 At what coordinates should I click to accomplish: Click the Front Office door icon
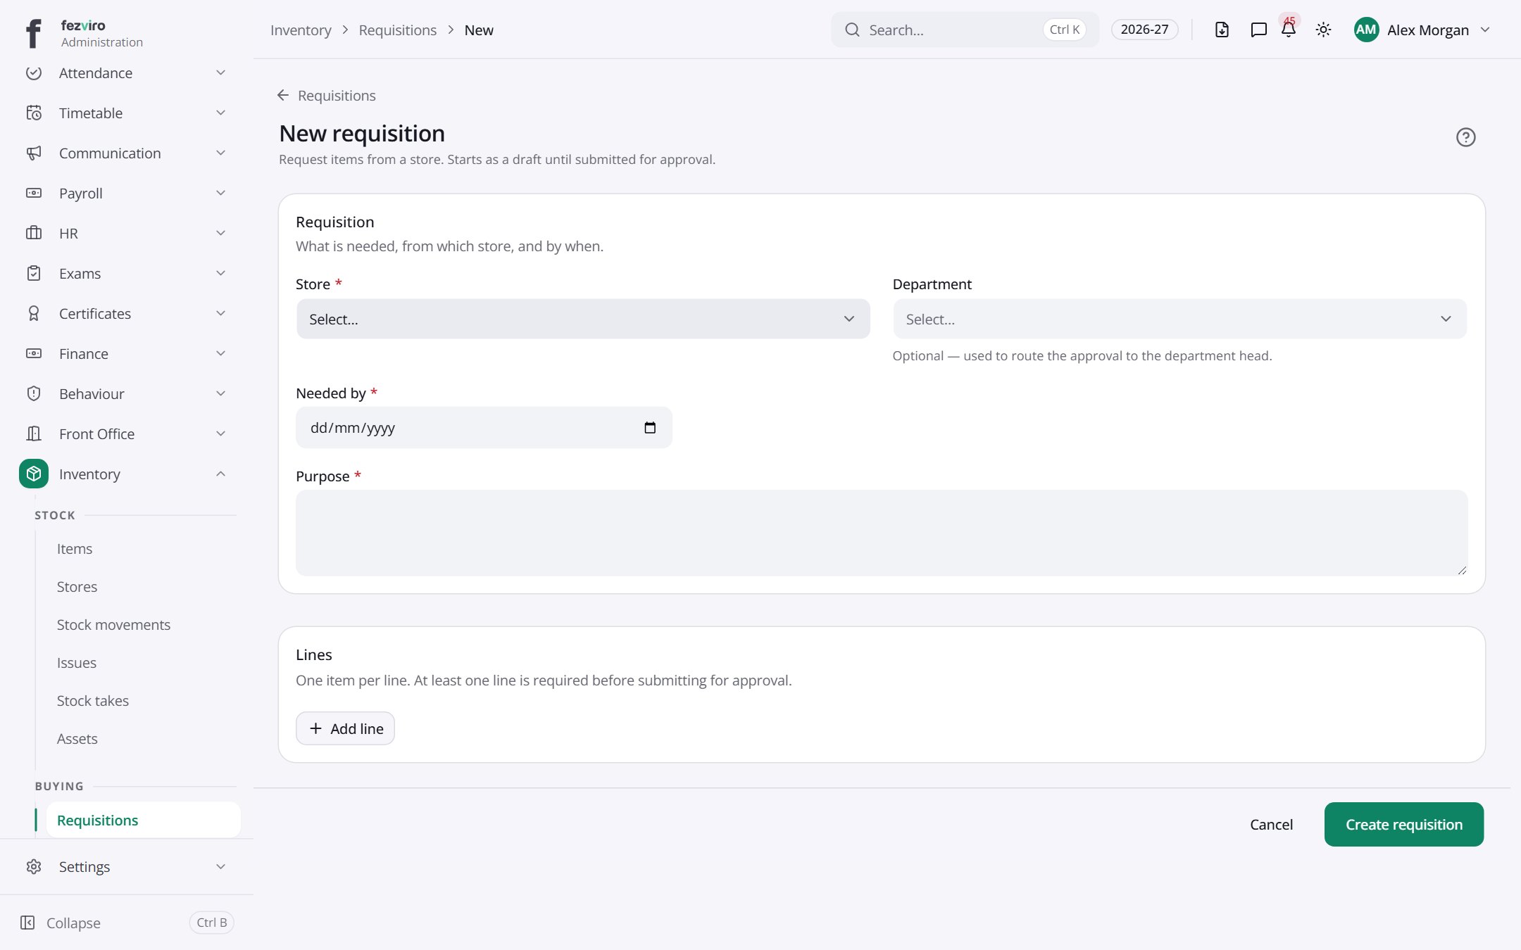coord(34,434)
